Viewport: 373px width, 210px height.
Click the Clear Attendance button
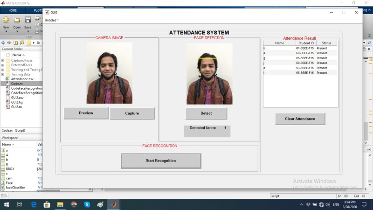coord(300,119)
